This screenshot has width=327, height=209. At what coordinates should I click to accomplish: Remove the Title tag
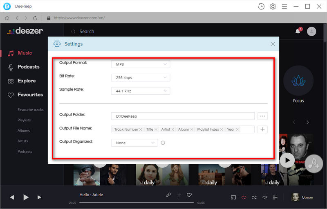156,129
